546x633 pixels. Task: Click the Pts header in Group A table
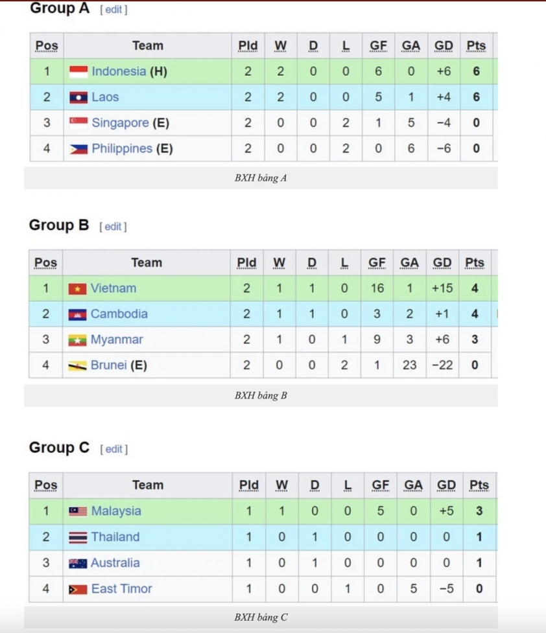(476, 45)
